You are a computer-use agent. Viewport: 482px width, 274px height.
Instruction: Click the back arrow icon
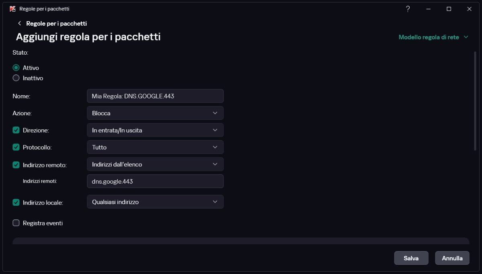pos(19,23)
